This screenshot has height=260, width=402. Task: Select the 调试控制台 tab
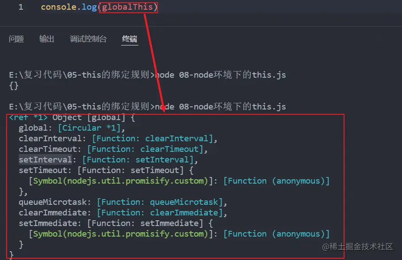(x=88, y=39)
